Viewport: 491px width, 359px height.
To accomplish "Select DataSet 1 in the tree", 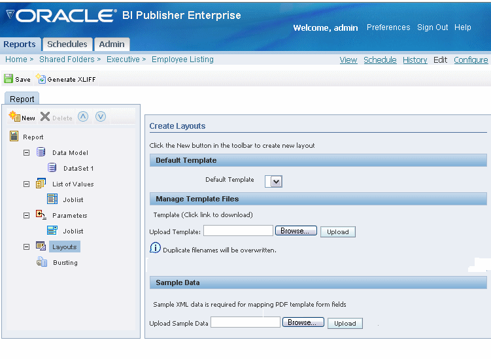I will point(78,169).
